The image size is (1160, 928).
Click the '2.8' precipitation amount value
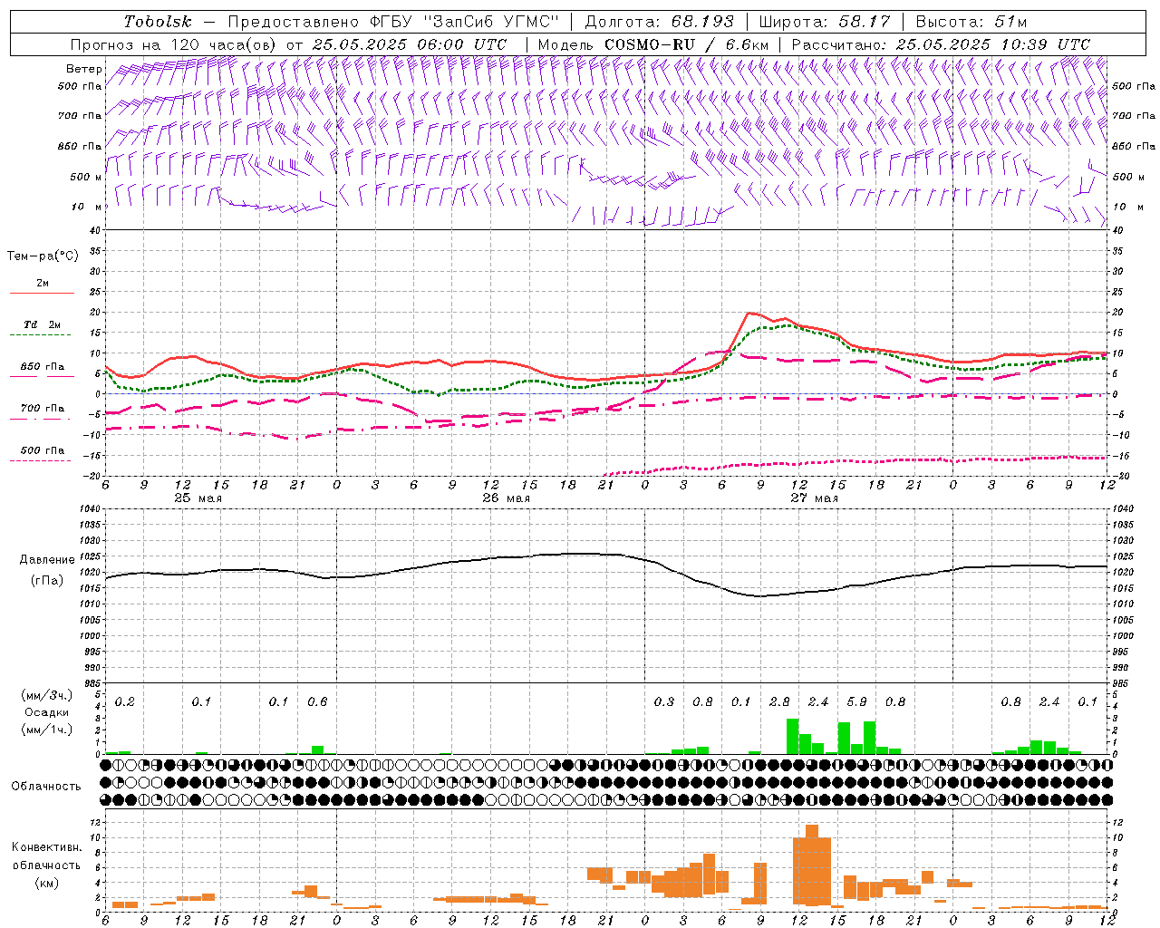coord(779,702)
